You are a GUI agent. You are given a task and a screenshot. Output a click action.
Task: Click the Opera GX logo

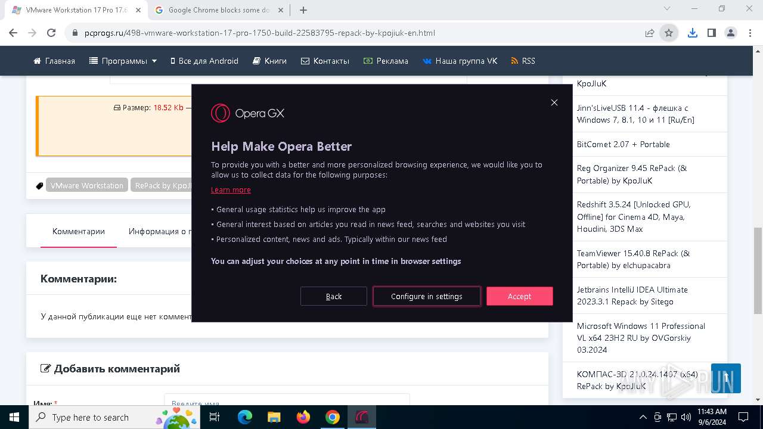[247, 113]
